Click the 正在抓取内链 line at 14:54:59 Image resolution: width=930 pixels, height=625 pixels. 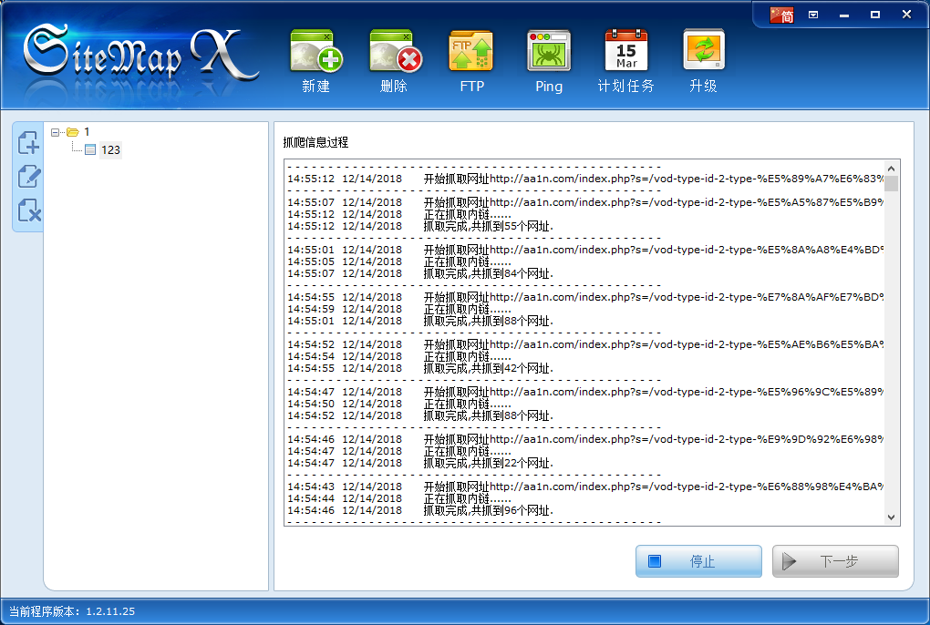coord(399,309)
